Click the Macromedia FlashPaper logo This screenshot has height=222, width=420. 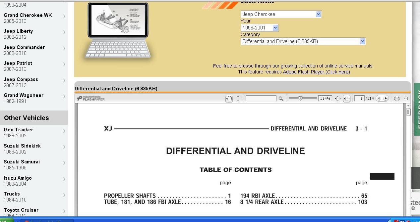(x=91, y=98)
